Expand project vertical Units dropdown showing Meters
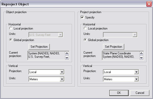 (121, 79)
